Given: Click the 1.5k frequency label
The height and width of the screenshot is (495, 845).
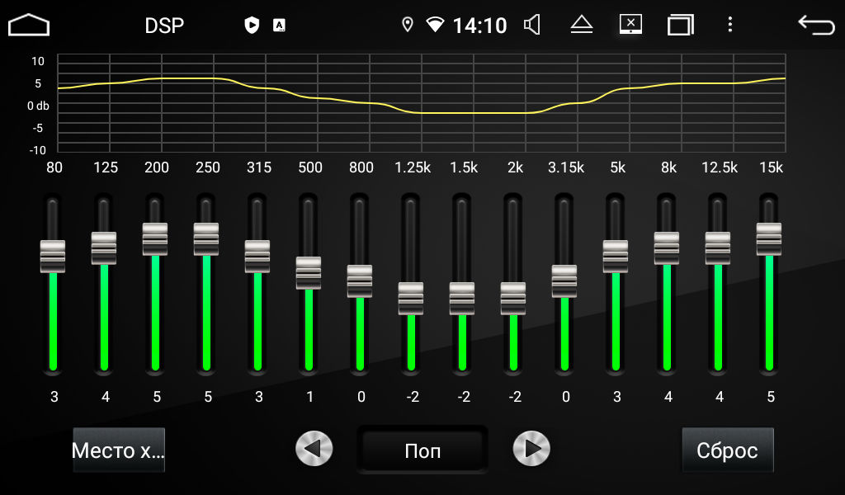Looking at the screenshot, I should point(464,167).
